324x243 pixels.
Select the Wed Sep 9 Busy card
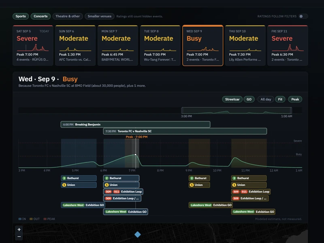203,45
